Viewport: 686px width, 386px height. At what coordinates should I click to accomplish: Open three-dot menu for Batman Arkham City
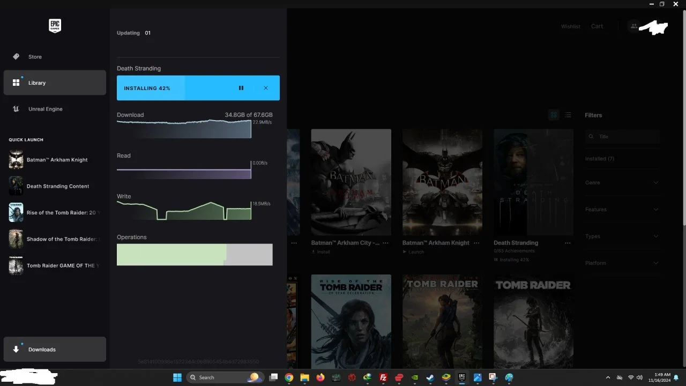[385, 243]
